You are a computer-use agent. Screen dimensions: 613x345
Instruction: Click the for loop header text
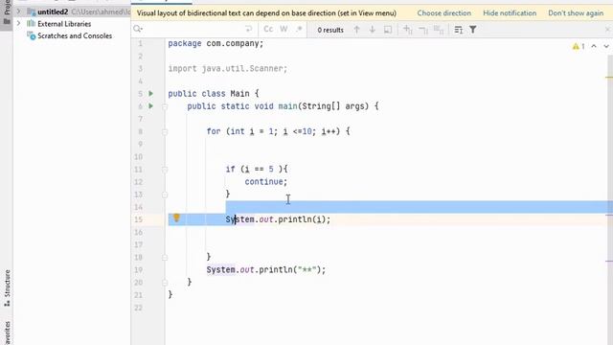[279, 131]
